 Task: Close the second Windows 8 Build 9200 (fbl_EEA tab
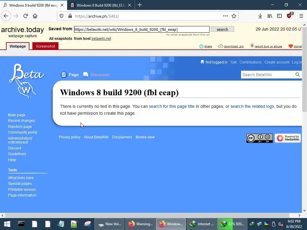point(130,5)
